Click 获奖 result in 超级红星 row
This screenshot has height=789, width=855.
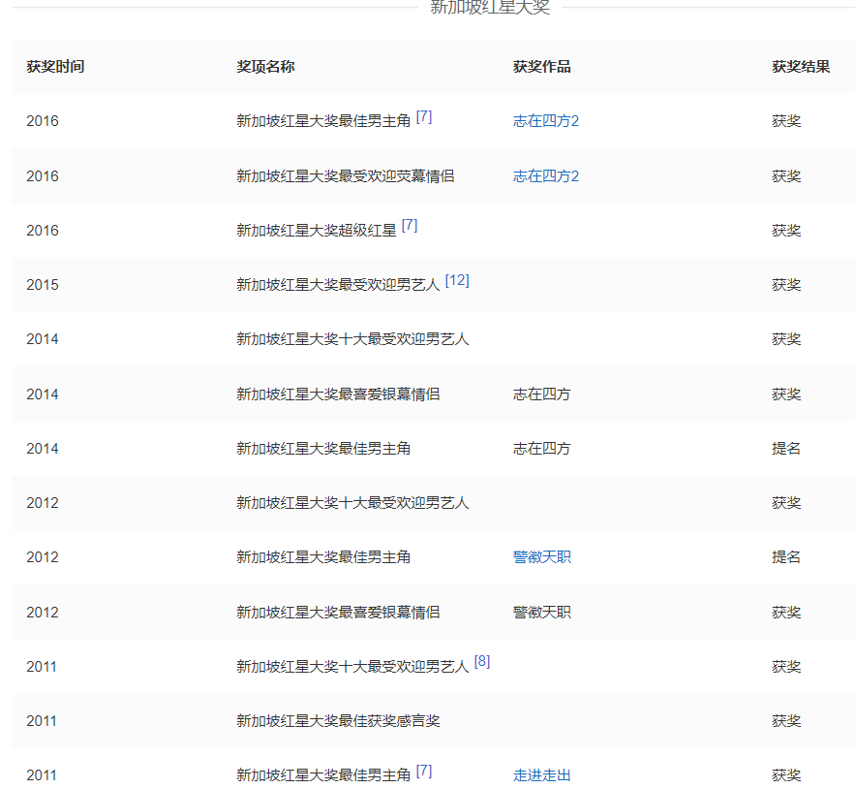coord(786,231)
